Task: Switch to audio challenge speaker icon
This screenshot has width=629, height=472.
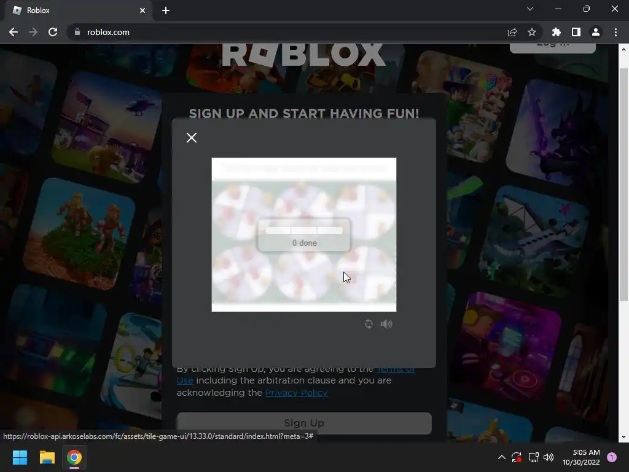Action: (386, 324)
